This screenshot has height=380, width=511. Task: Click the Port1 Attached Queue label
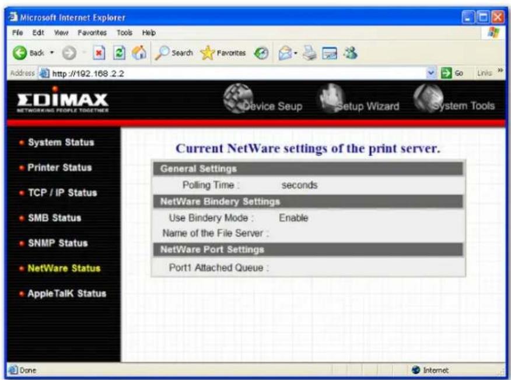(219, 268)
